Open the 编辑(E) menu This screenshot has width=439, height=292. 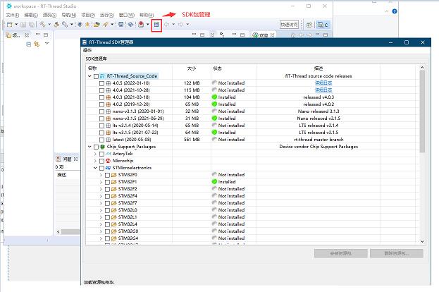31,15
